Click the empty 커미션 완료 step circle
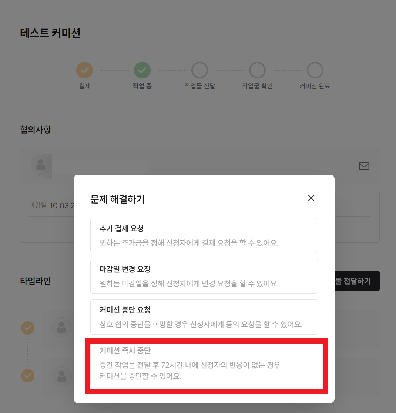This screenshot has height=413, width=396. [315, 70]
